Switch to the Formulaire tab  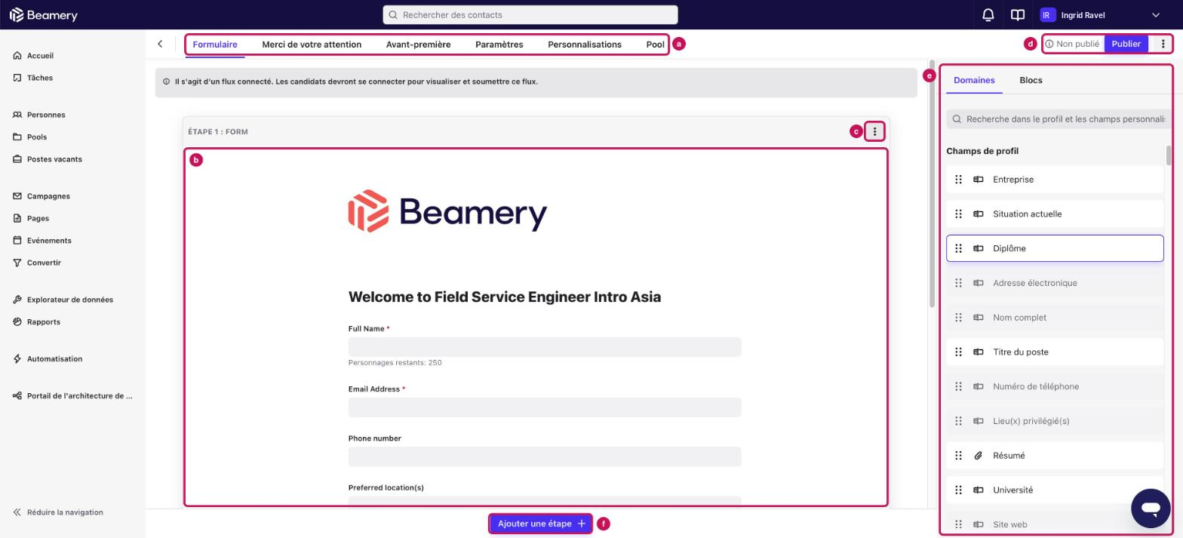point(215,45)
